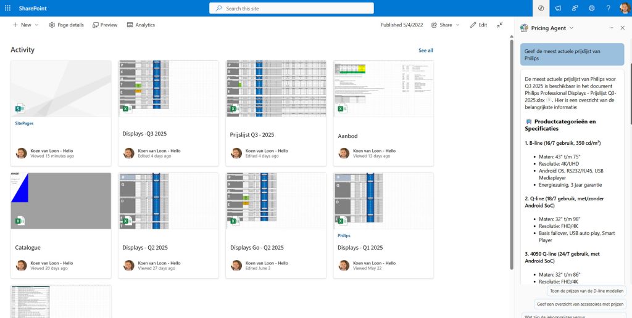Click the citation 1 reference badge
The width and height of the screenshot is (632, 318).
coord(549,100)
